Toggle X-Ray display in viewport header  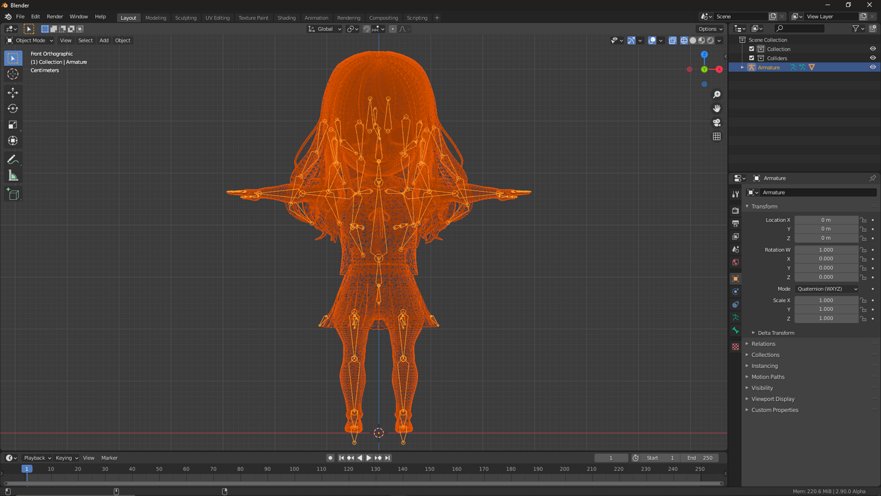point(672,41)
